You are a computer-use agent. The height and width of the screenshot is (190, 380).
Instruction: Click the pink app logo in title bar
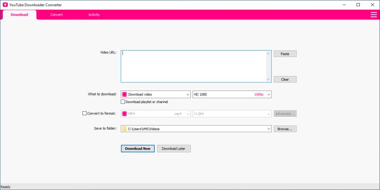click(x=5, y=4)
